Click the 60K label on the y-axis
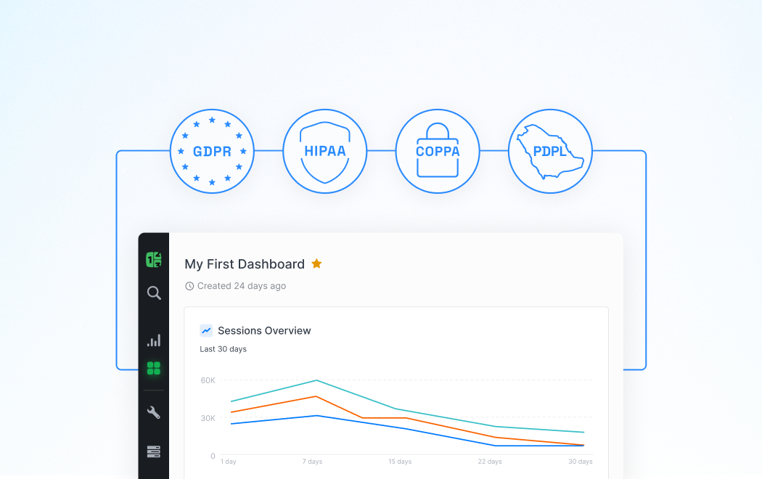Viewport: 762px width, 479px height. (207, 380)
